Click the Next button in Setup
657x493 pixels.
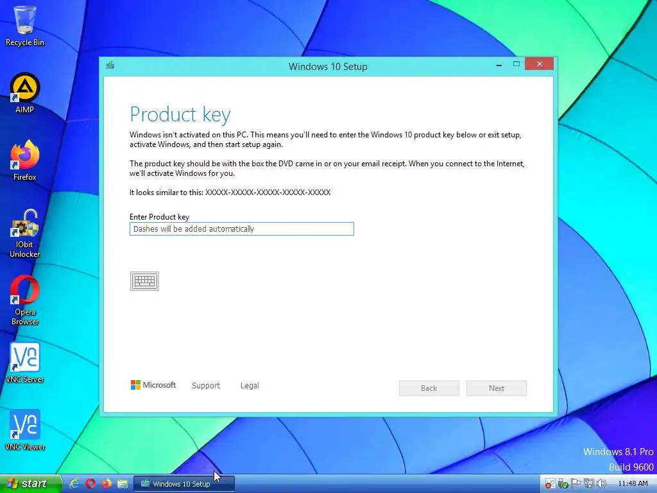[x=497, y=388]
